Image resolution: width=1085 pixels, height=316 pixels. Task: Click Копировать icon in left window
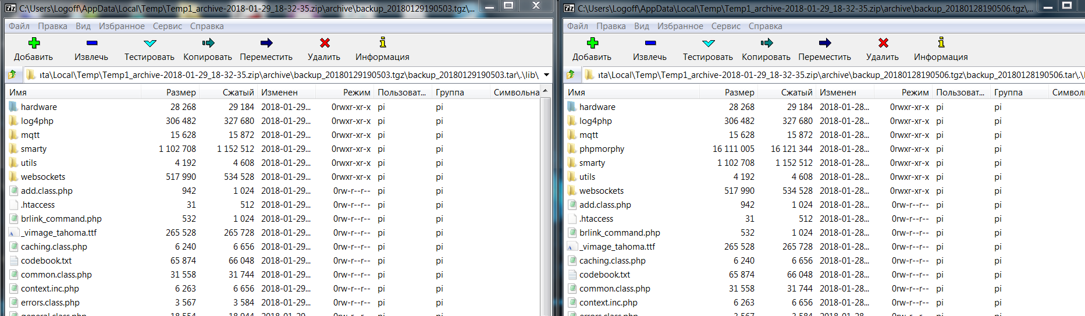(208, 43)
